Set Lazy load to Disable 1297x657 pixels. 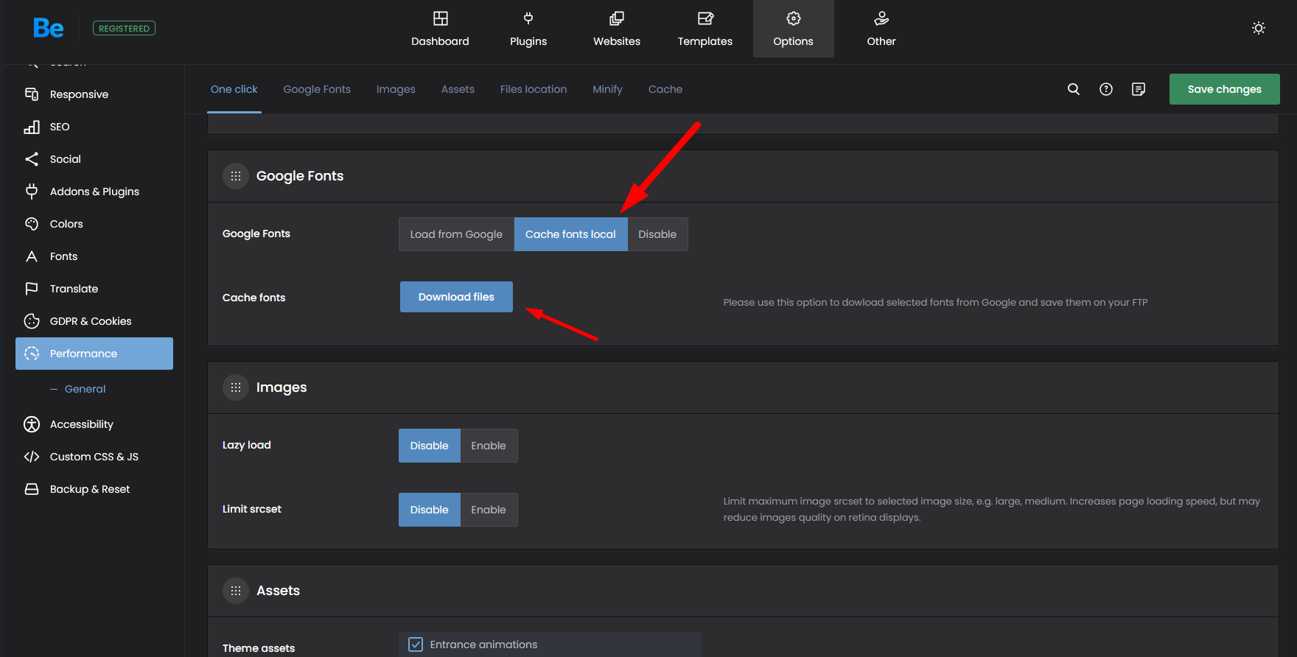coord(430,446)
